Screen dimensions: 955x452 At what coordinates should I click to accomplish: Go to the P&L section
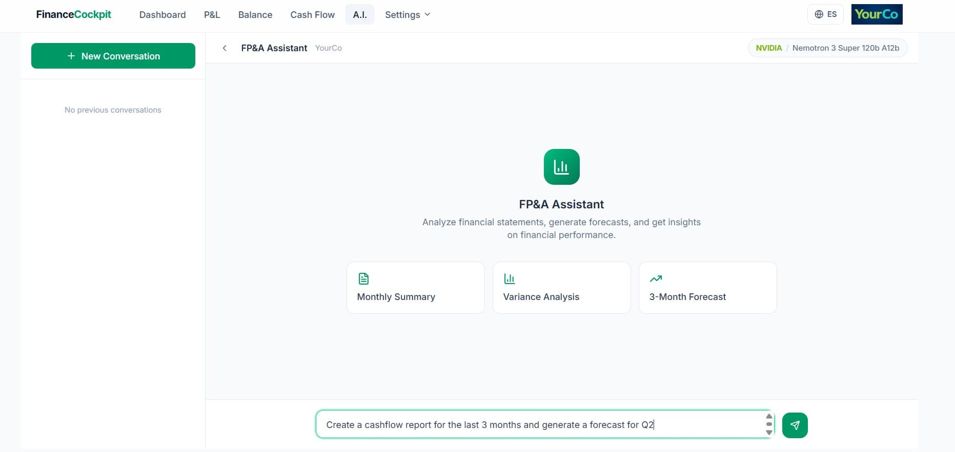click(212, 15)
